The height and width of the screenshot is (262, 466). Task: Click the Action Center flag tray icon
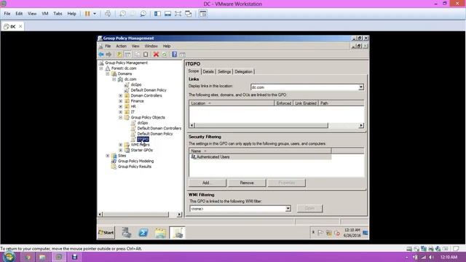[x=320, y=233]
